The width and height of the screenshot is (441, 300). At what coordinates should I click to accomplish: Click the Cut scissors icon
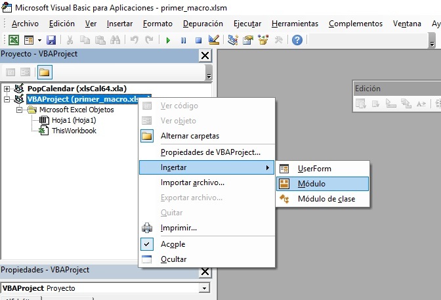(x=70, y=40)
